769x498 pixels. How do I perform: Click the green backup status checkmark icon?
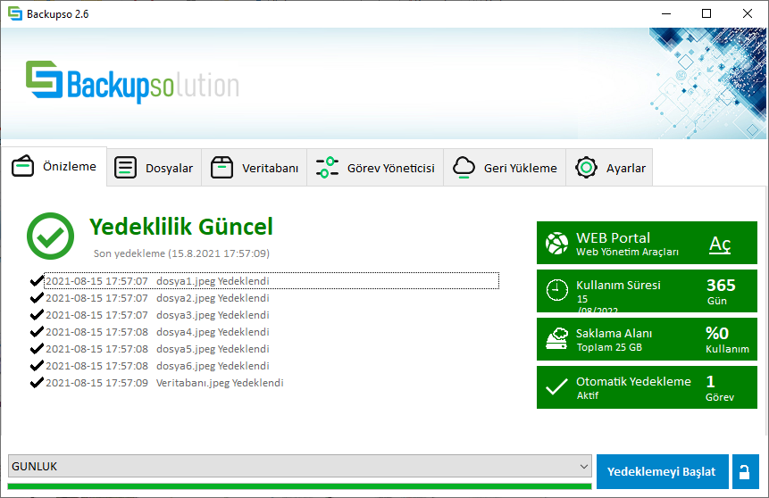pyautogui.click(x=51, y=236)
